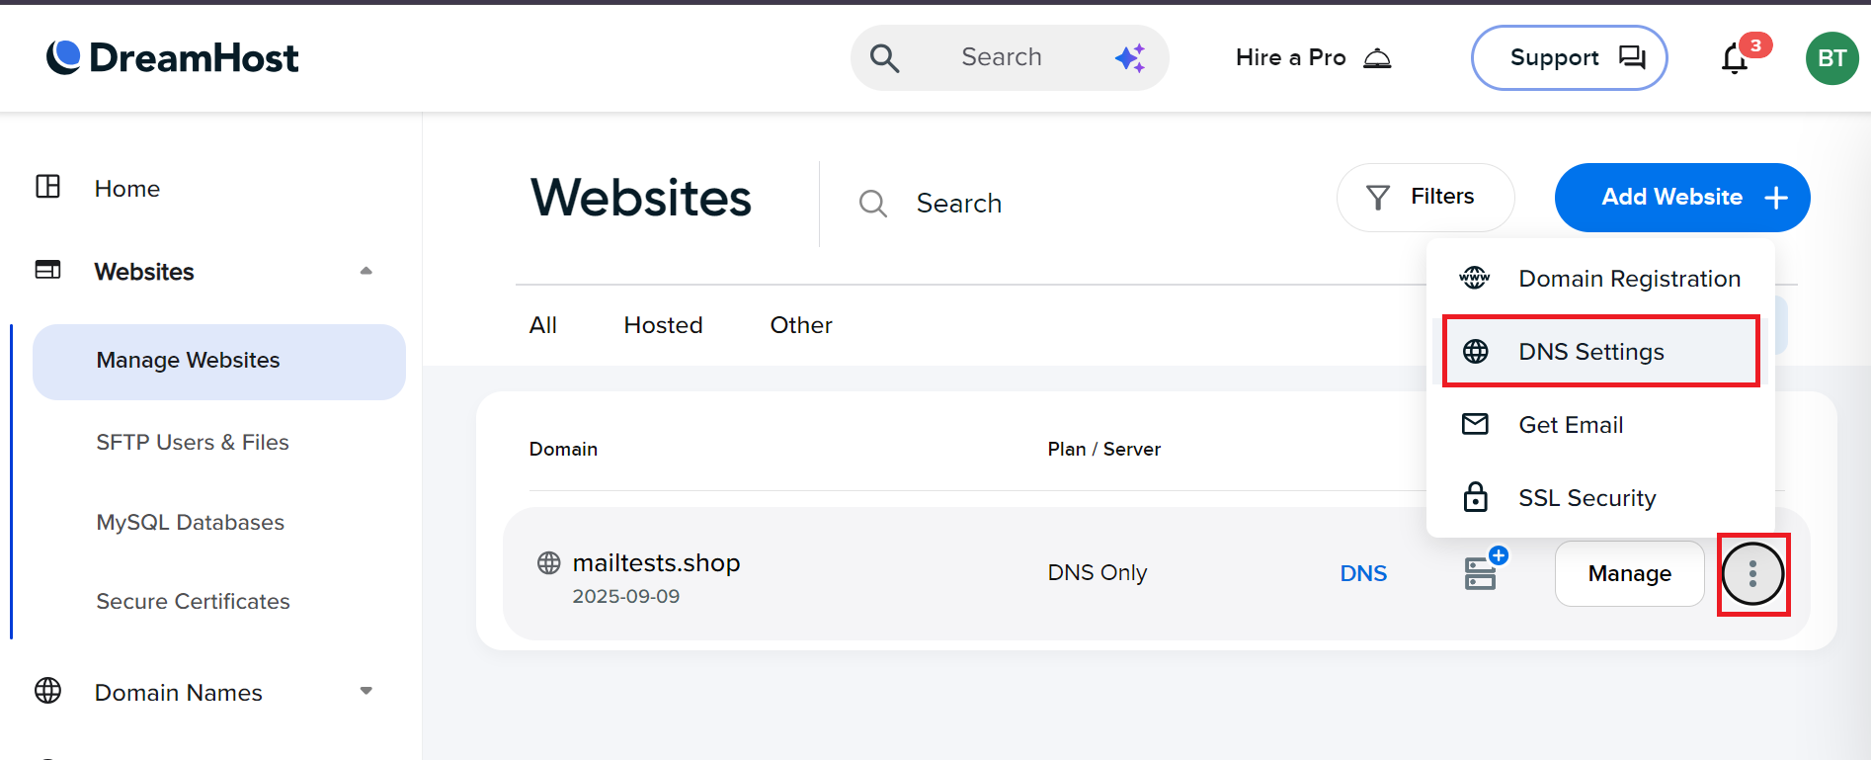Open MySQL Databases in sidebar
Image resolution: width=1871 pixels, height=760 pixels.
(190, 522)
